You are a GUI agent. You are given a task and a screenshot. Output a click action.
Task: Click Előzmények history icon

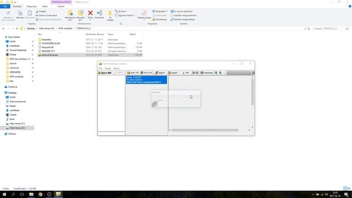(159, 20)
